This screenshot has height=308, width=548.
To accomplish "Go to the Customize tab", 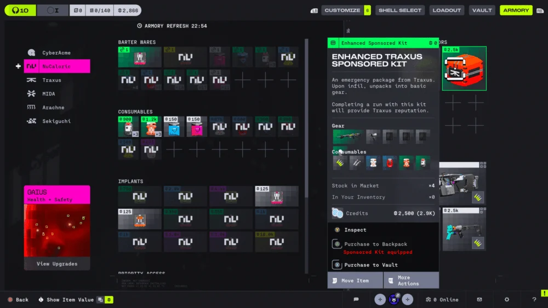I will point(342,10).
